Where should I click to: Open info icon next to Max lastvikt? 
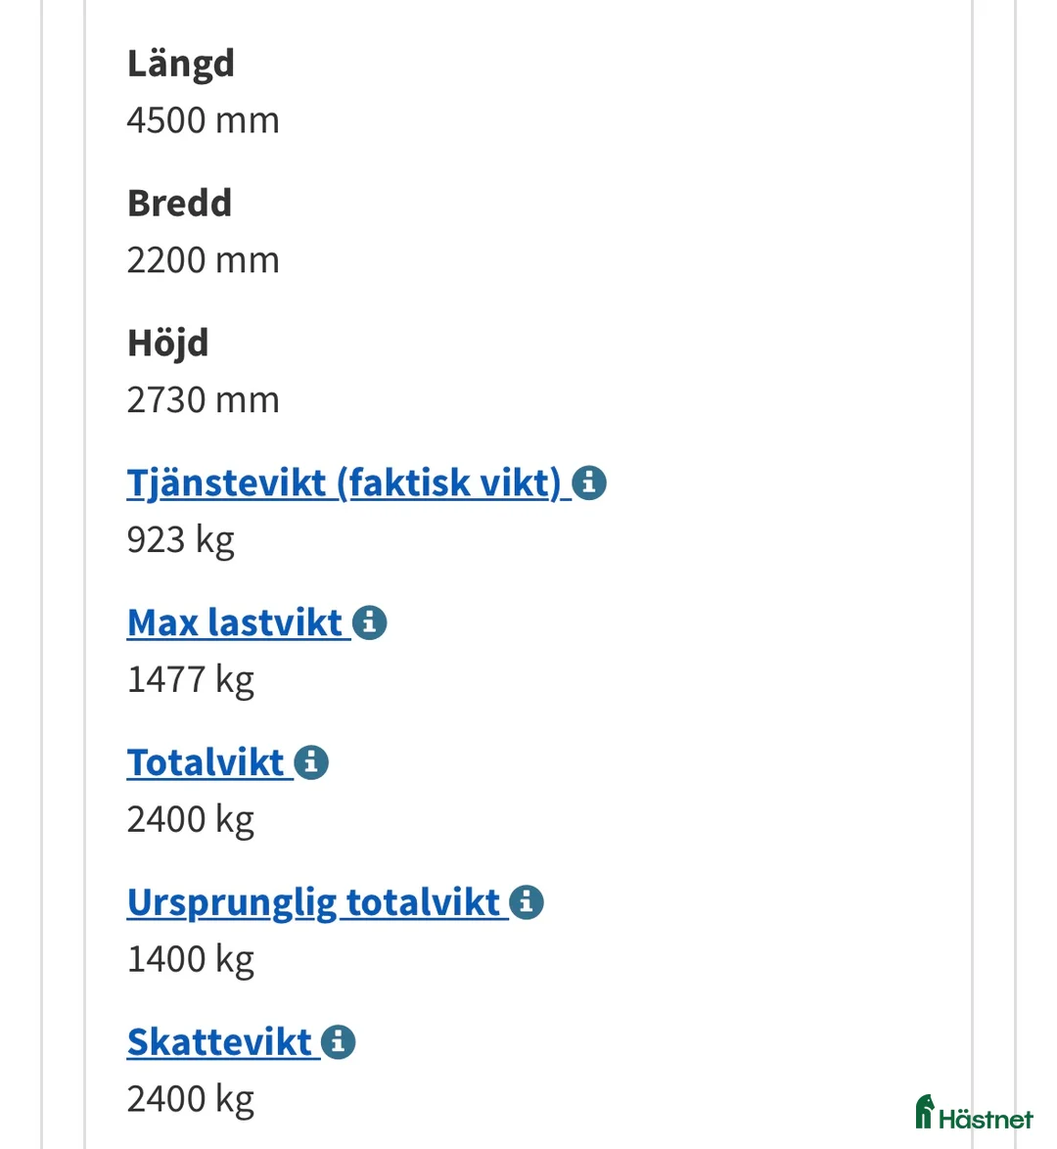tap(369, 621)
